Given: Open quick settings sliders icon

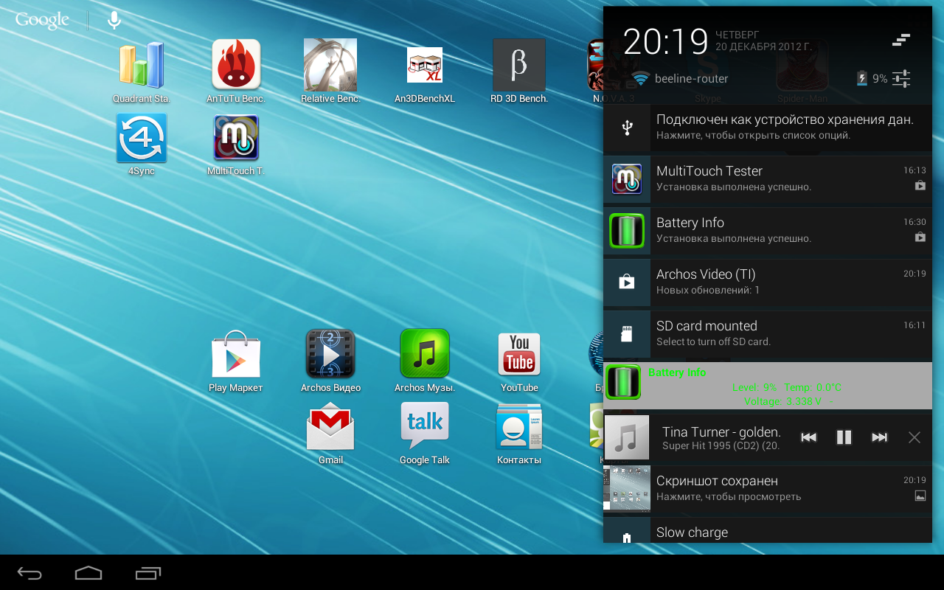Looking at the screenshot, I should coord(901,78).
